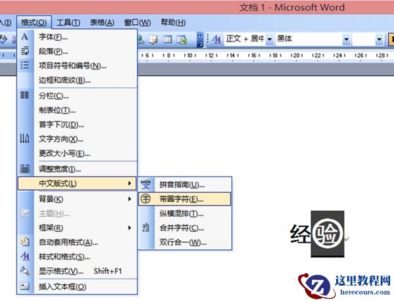Click the character 经 in the document
Image resolution: width=394 pixels, height=300 pixels.
pos(300,234)
